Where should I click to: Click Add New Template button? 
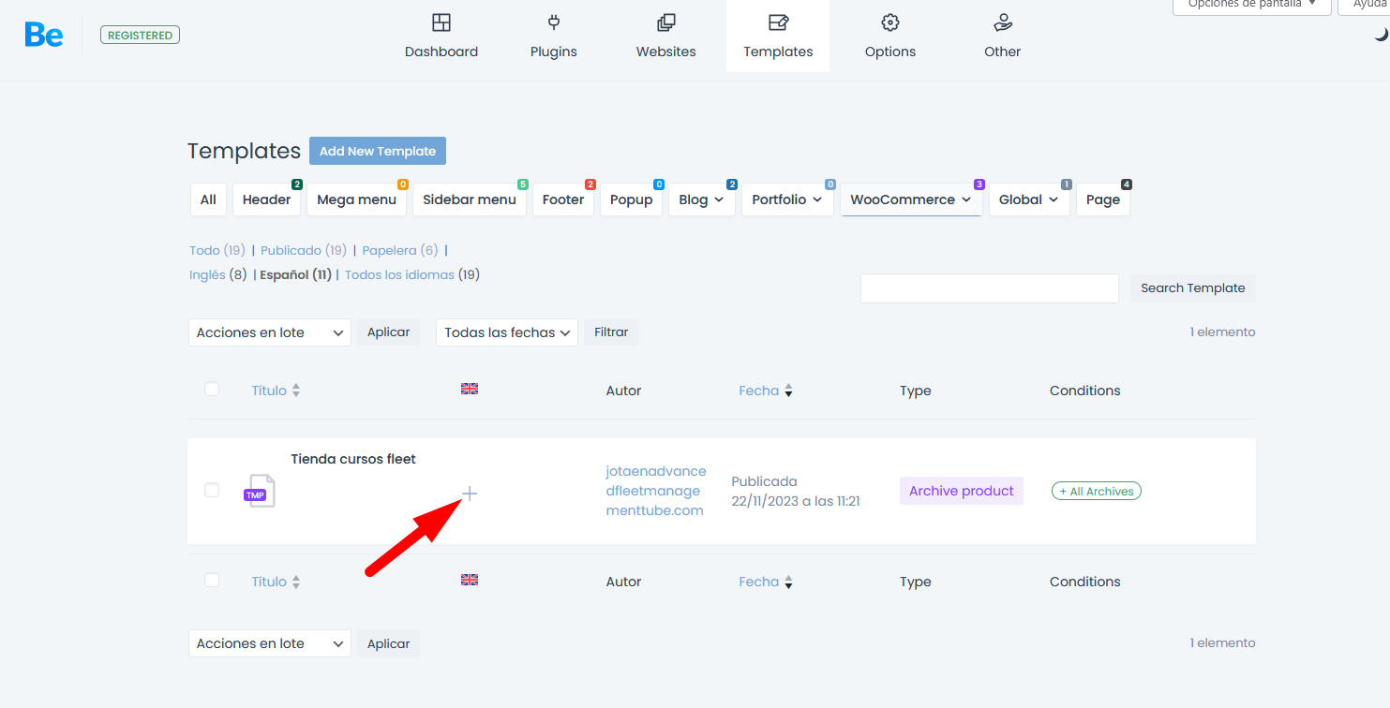(378, 151)
